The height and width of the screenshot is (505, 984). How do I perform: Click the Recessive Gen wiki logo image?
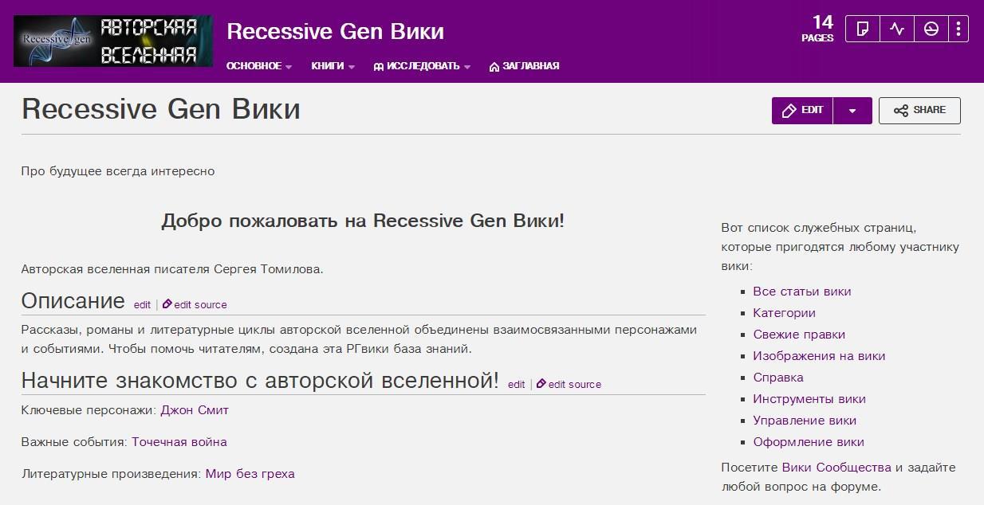click(x=113, y=41)
